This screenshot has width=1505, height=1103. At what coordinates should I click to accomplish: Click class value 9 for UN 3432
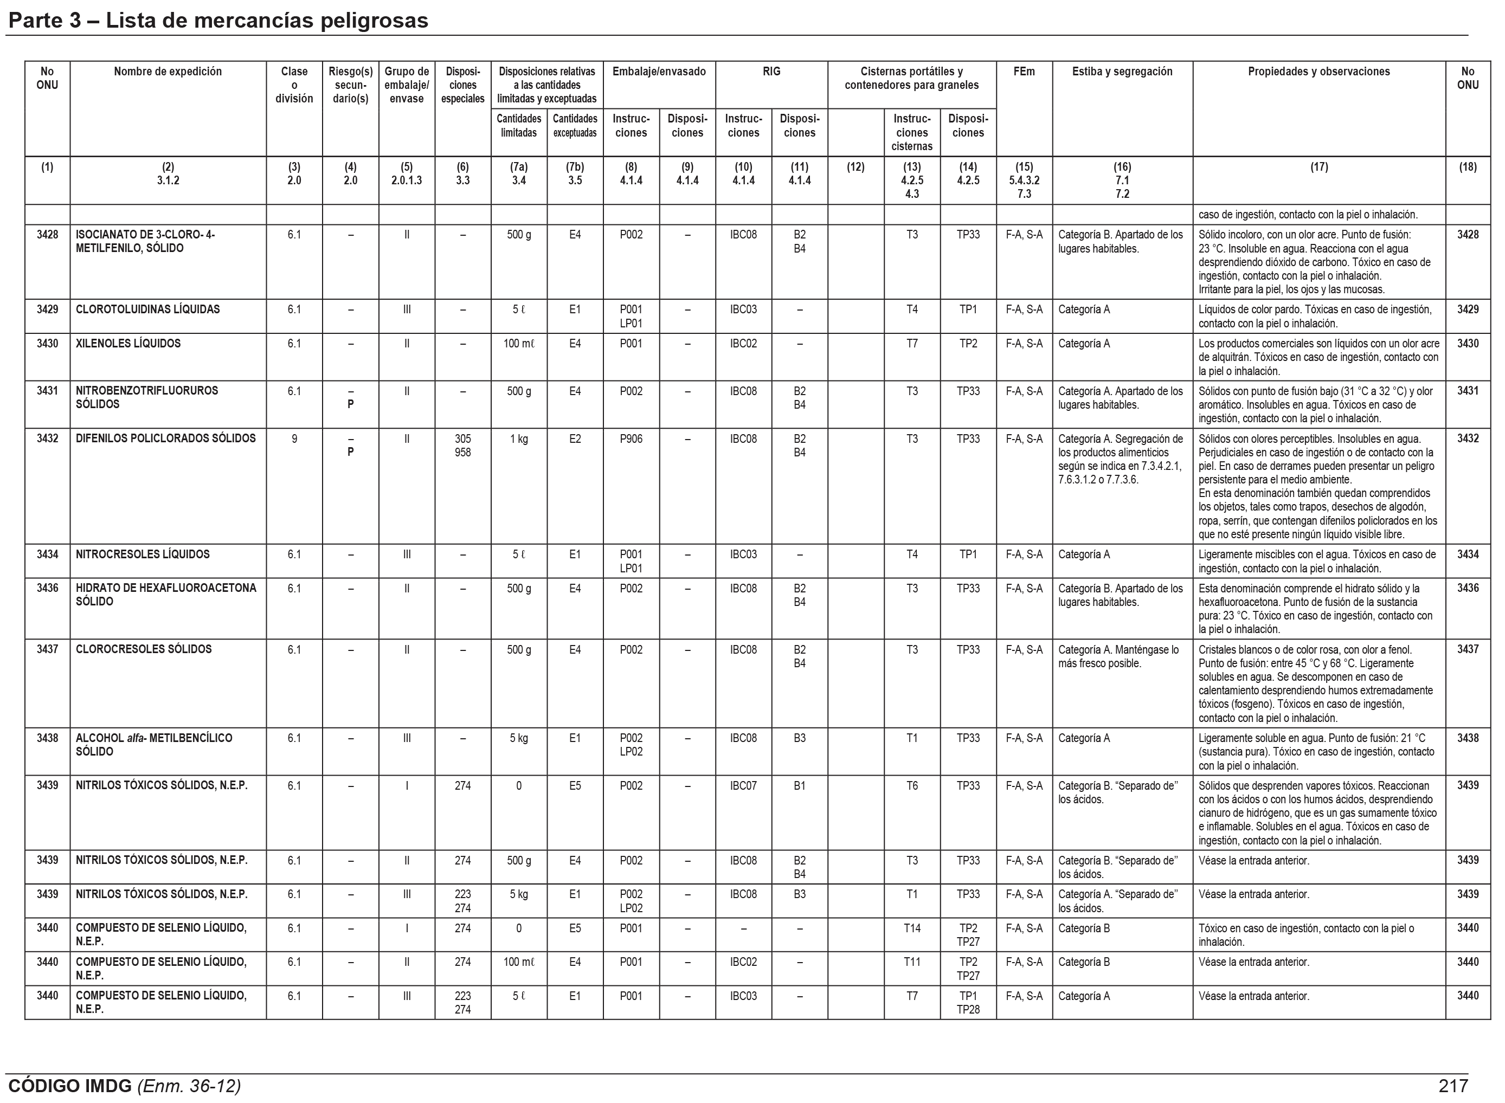(294, 438)
